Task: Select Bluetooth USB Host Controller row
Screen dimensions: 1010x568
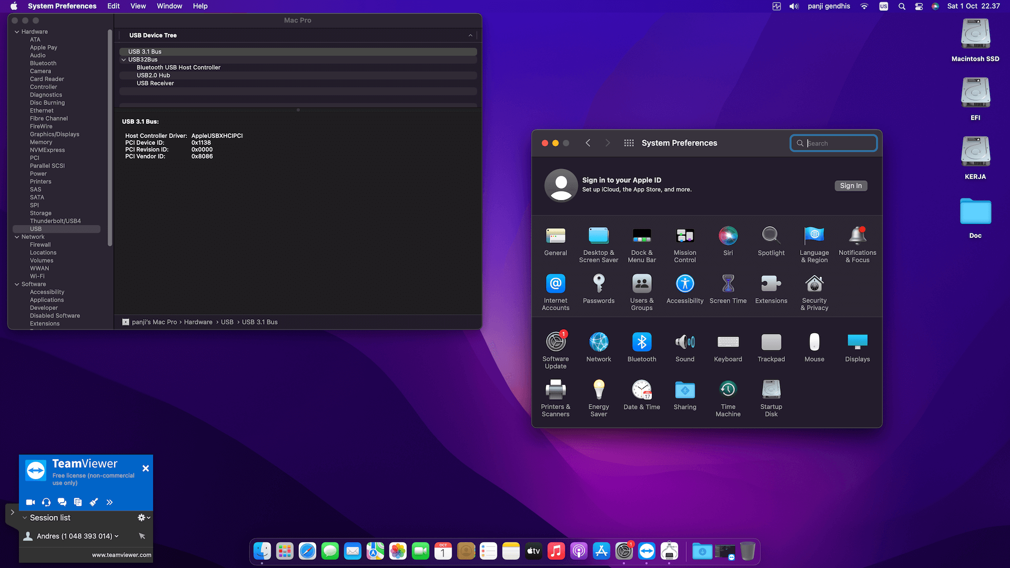Action: (298, 67)
